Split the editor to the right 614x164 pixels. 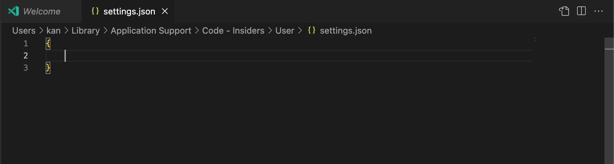581,11
